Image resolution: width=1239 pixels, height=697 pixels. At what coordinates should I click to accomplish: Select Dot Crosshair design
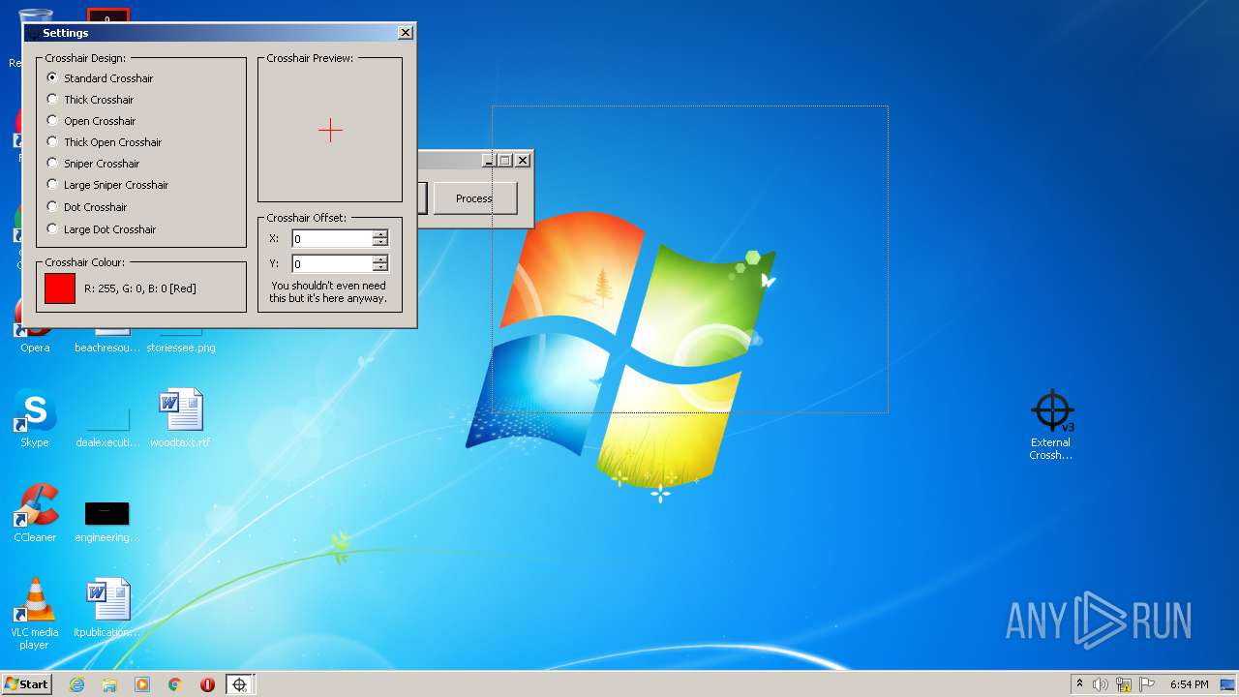click(x=87, y=207)
